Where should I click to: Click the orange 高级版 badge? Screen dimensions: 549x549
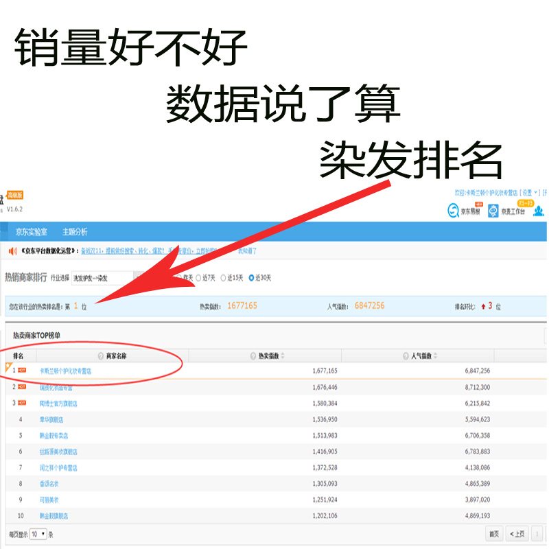pos(15,195)
